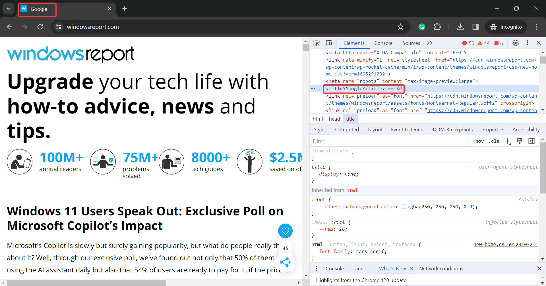Reload the current page
This screenshot has width=546, height=286.
coord(40,27)
